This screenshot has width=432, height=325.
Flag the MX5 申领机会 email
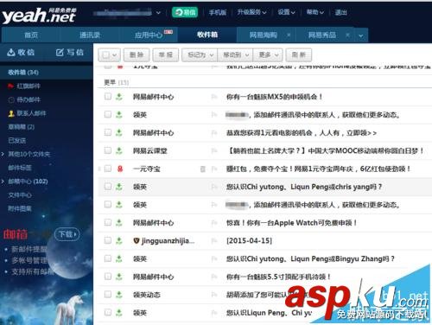pos(214,97)
